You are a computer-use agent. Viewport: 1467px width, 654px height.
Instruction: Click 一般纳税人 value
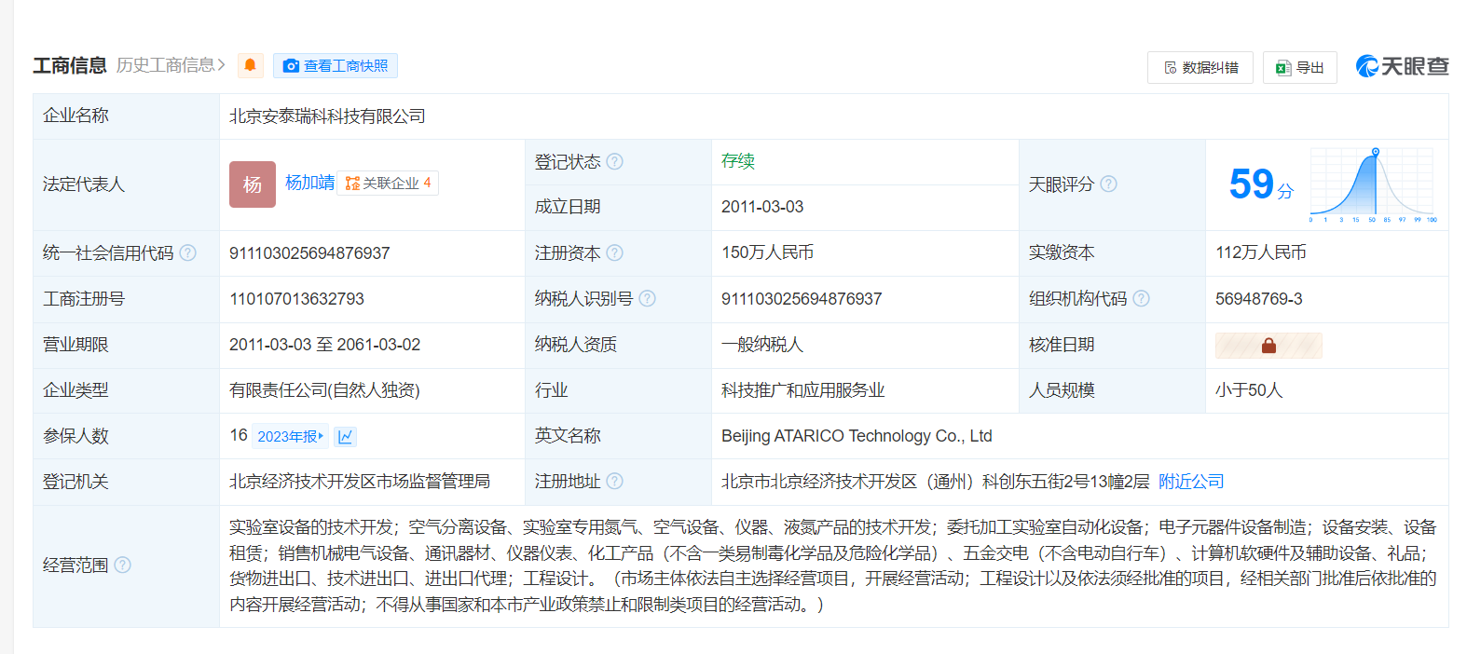[762, 345]
